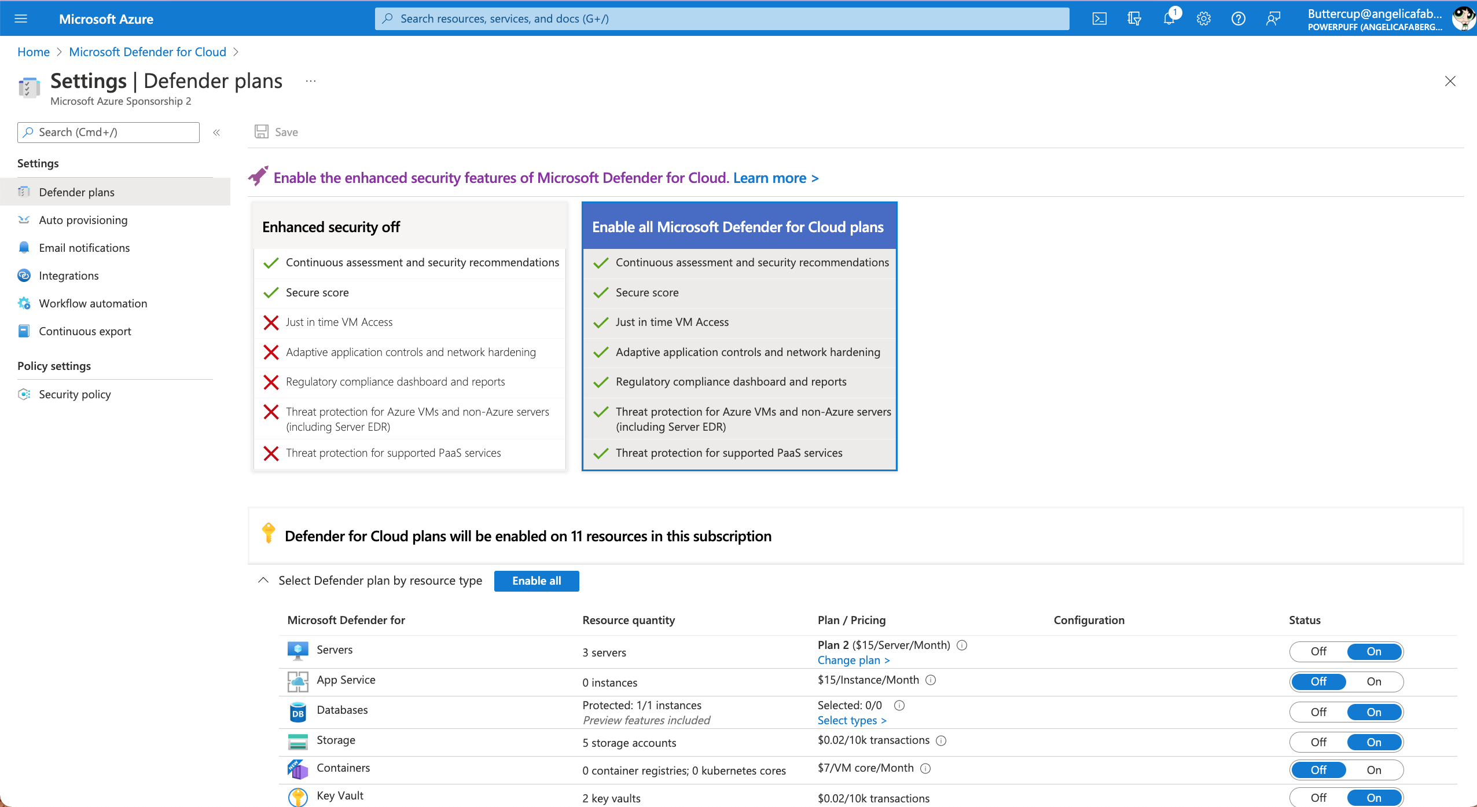1477x807 pixels.
Task: Click the help question mark icon
Action: (x=1238, y=19)
